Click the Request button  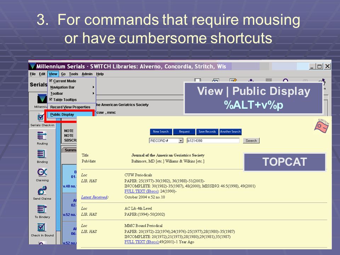click(x=184, y=132)
